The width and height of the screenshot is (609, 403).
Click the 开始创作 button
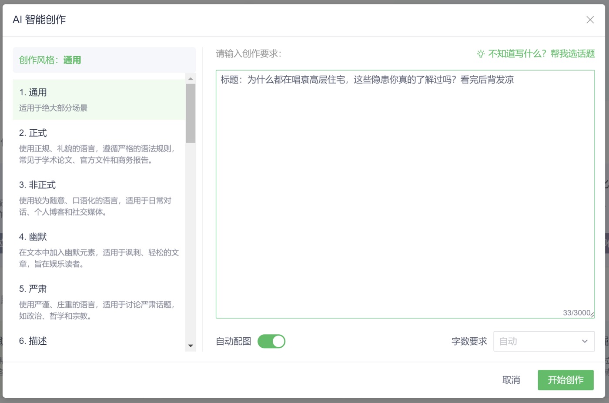coord(565,380)
